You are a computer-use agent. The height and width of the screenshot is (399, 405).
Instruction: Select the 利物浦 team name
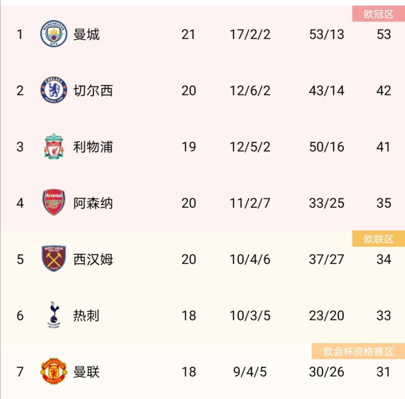pos(93,147)
